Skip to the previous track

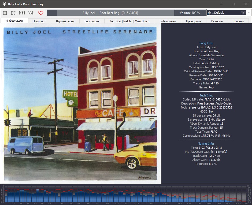pos(22,13)
